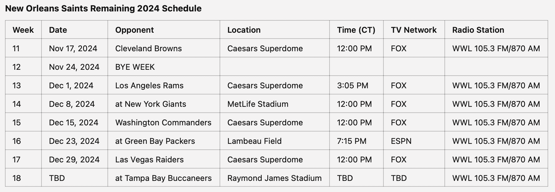
Task: Click the Lambeau Field location cell
Action: click(x=275, y=141)
